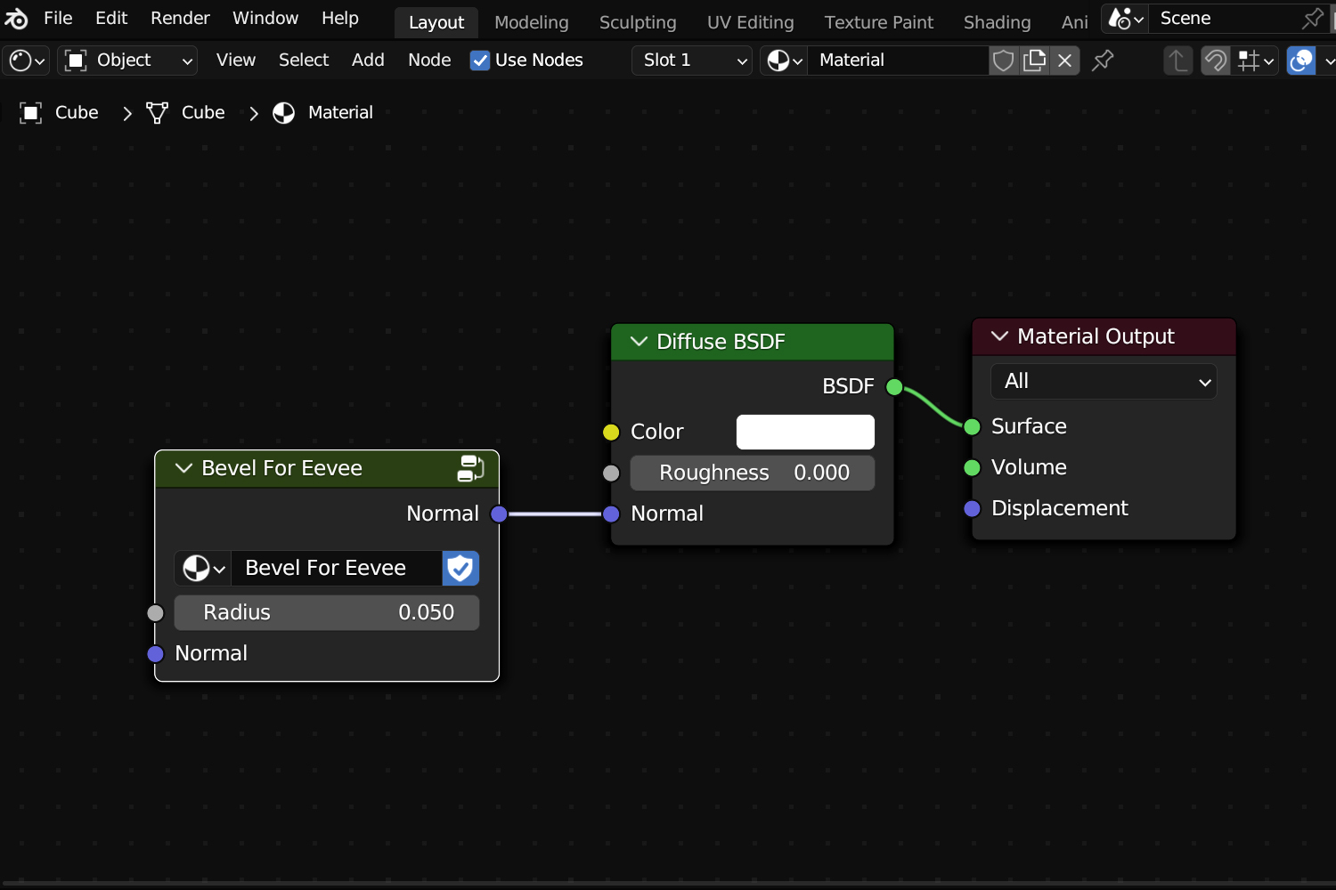The image size is (1336, 890).
Task: Open the Render menu
Action: tap(180, 19)
